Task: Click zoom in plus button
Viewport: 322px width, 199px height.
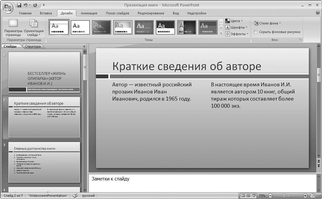Action: pos(305,195)
